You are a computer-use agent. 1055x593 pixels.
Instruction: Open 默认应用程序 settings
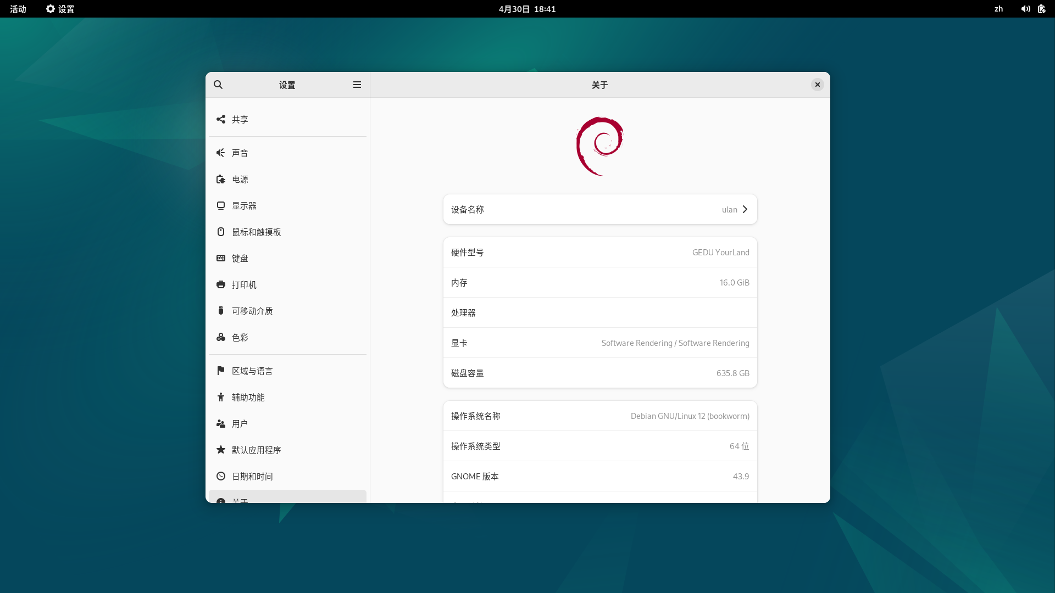point(287,450)
